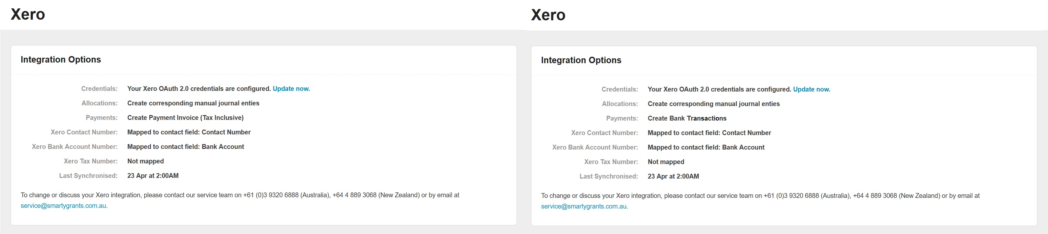This screenshot has width=1048, height=234.
Task: Select left panel's Integration Options heading
Action: tap(61, 60)
